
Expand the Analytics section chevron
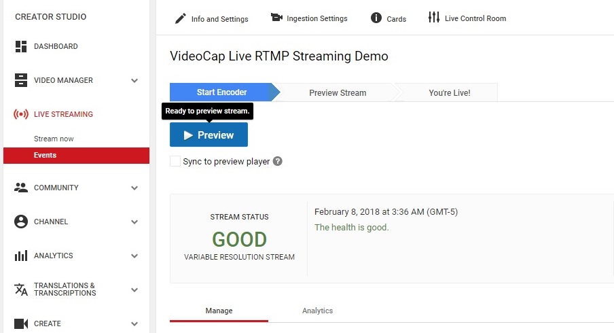pos(134,256)
